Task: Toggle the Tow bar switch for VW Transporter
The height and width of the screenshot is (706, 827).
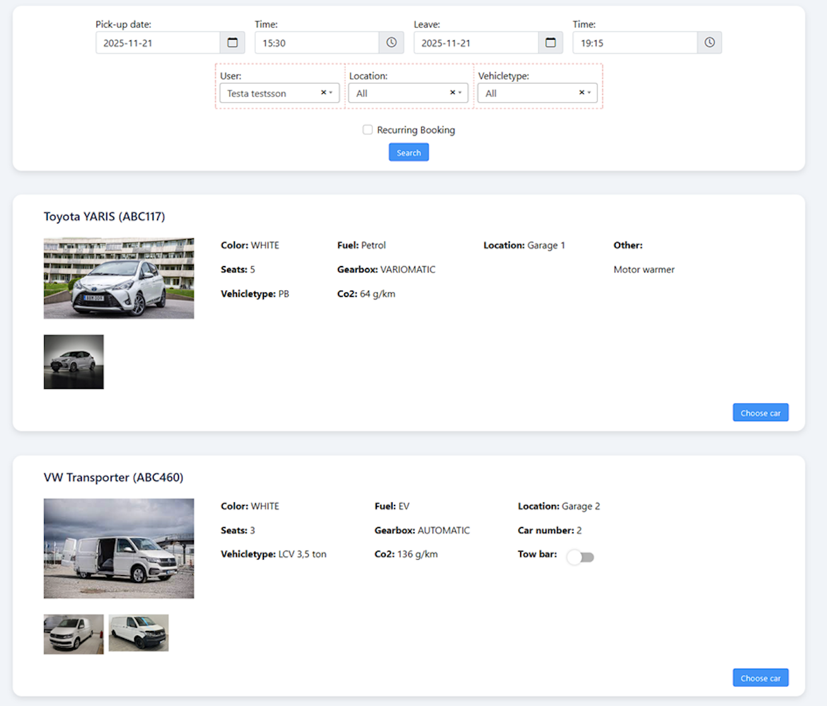Action: point(580,557)
